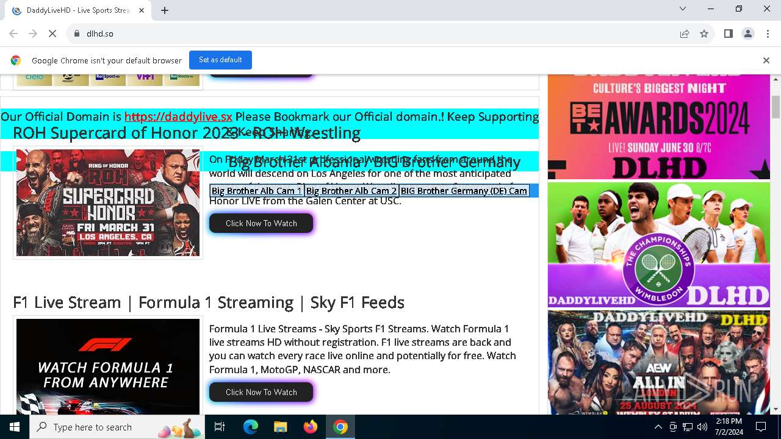Launch Microsoft Edge from the taskbar
Screen dimensions: 781x439
click(x=251, y=427)
